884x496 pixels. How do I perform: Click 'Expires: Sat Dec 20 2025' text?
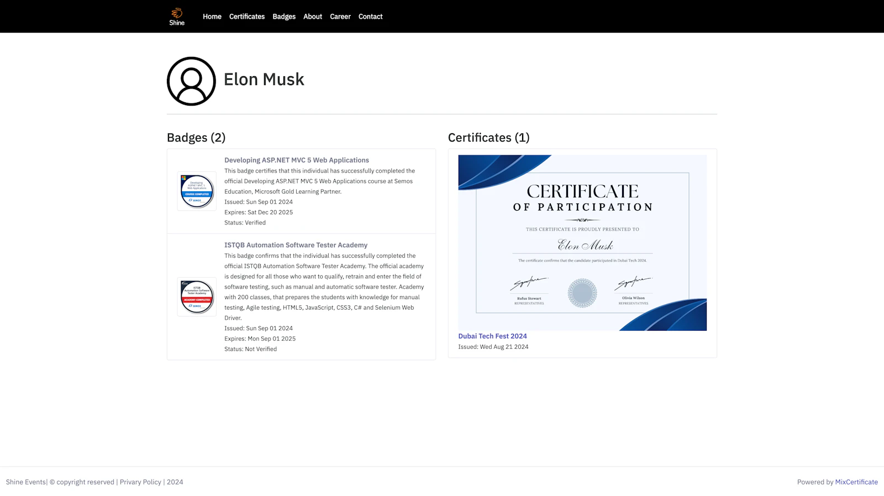(x=259, y=212)
